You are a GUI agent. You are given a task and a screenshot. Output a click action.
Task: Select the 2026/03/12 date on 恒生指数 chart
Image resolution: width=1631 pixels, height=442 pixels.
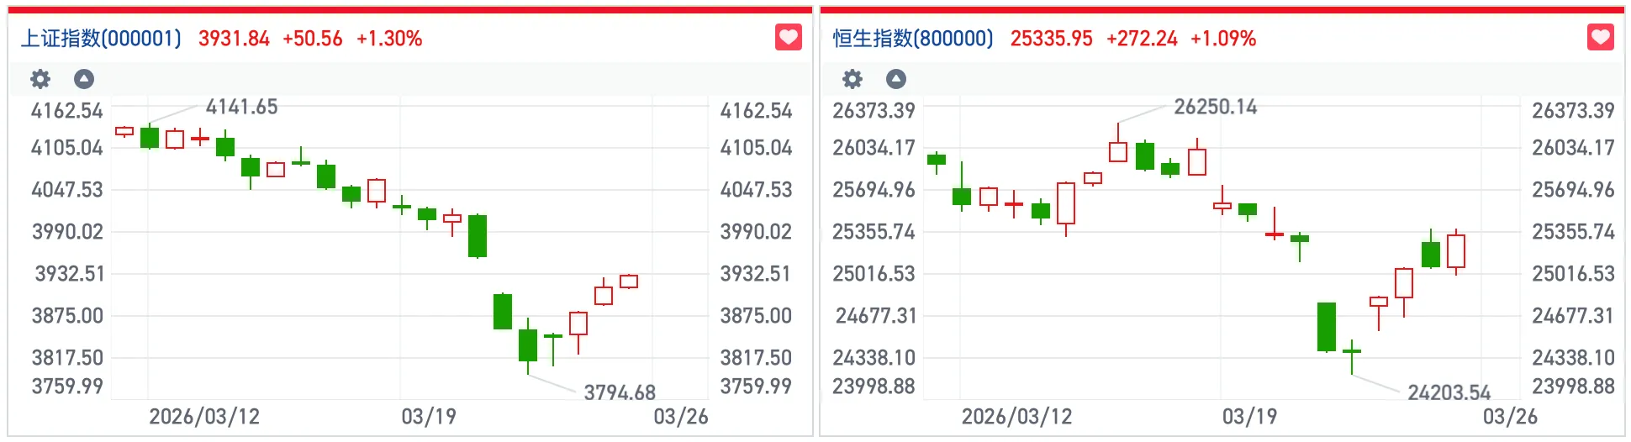click(1016, 417)
